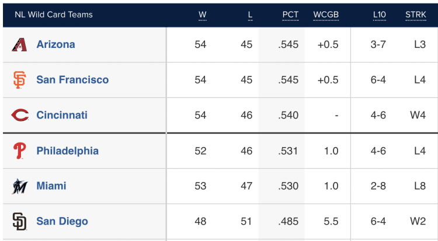438x241 pixels.
Task: Open the Miami team link
Action: pos(51,186)
